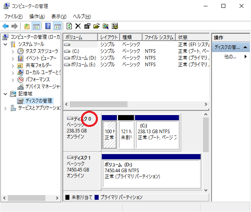The image size is (251, 212).
Task: Click the Up one level folder icon
Action: (x=27, y=26)
